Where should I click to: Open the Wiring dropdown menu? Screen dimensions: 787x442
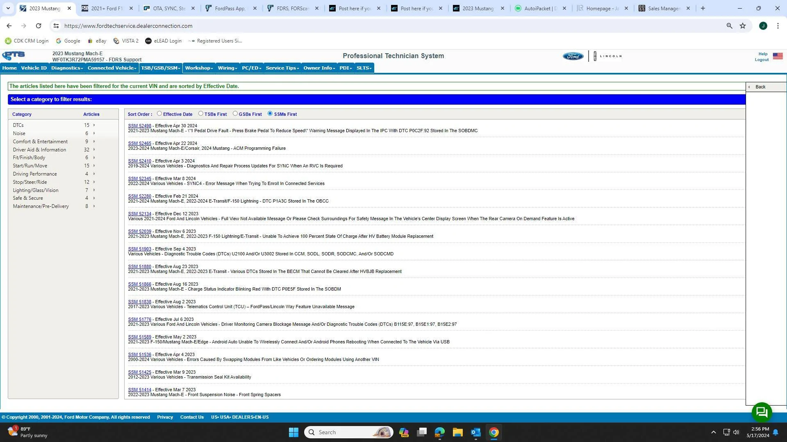(227, 68)
